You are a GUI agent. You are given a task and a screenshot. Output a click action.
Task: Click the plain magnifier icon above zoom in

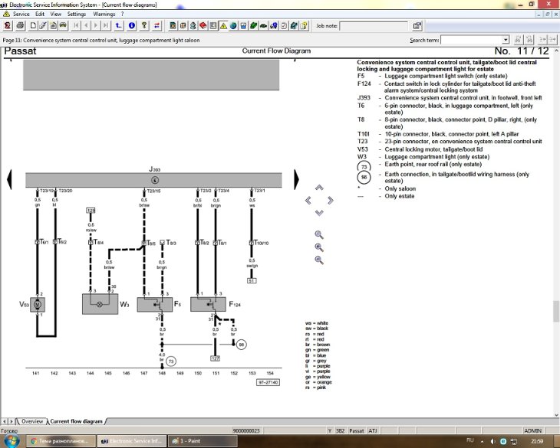pos(319,234)
